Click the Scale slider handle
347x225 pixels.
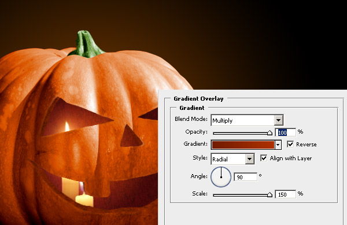coord(270,194)
